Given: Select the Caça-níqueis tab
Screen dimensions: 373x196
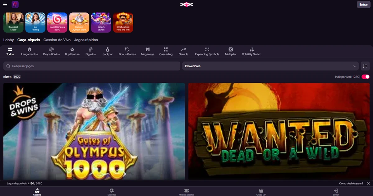Looking at the screenshot, I should click(x=29, y=40).
